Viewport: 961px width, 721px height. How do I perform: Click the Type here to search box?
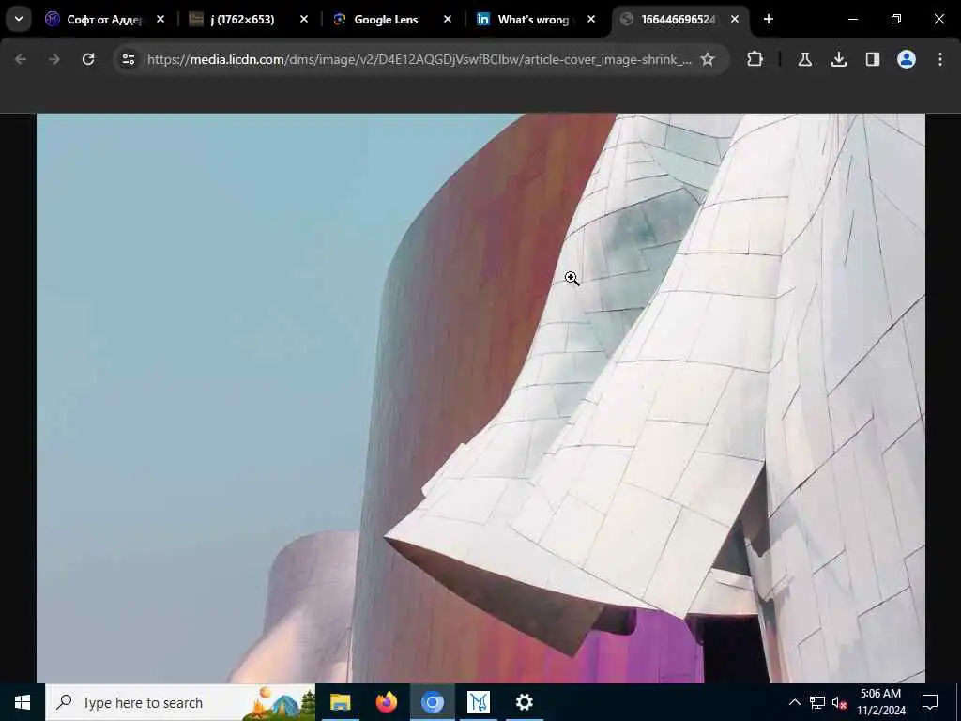(180, 702)
